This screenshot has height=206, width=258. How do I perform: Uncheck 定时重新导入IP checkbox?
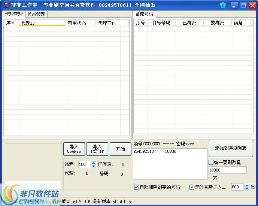(x=192, y=187)
